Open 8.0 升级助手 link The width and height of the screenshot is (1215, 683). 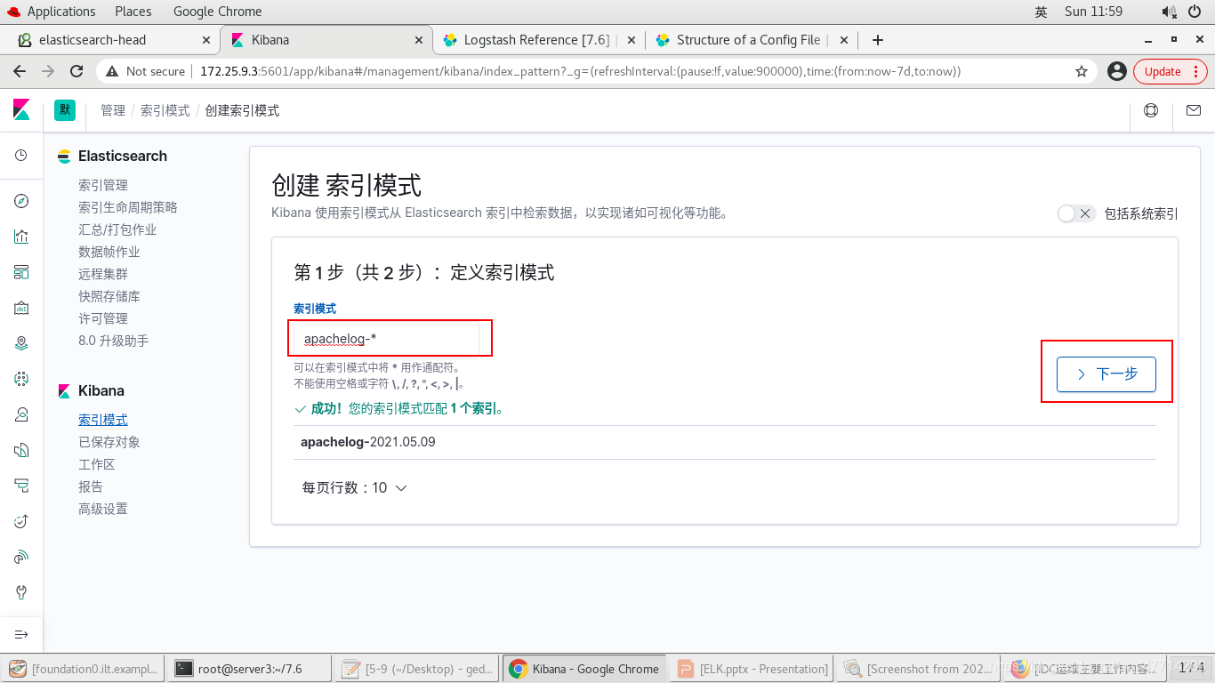(114, 341)
